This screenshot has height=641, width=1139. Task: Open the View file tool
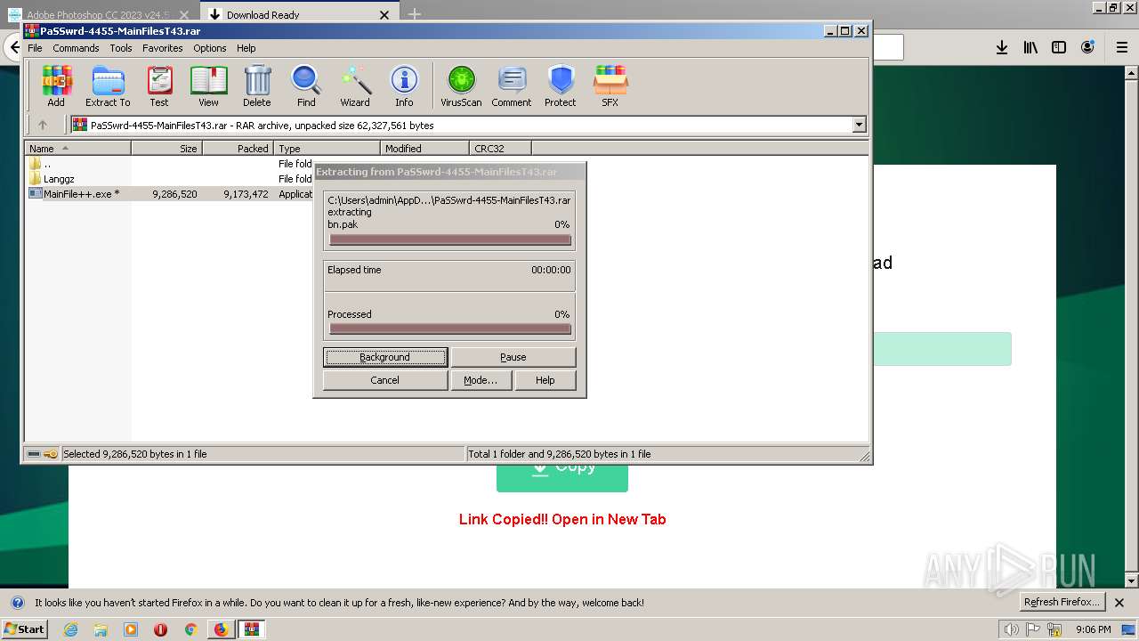[x=208, y=86]
